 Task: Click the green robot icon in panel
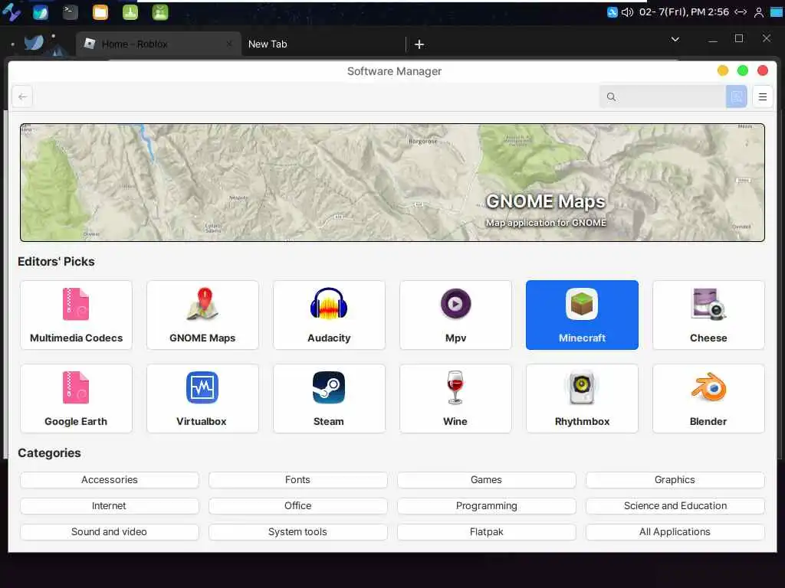pyautogui.click(x=160, y=12)
